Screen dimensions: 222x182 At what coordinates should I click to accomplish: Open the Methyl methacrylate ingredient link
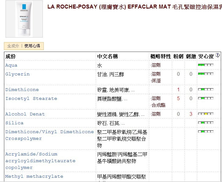[34, 177]
